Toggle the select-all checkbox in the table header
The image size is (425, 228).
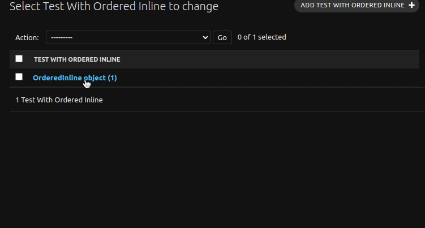tap(19, 59)
